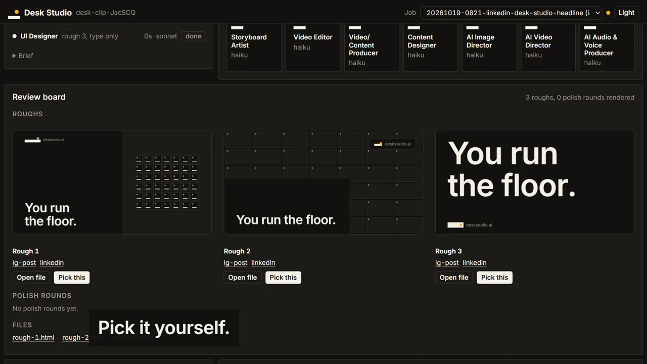Select the Storyboard Artist card
This screenshot has height=364, width=647.
tap(254, 47)
